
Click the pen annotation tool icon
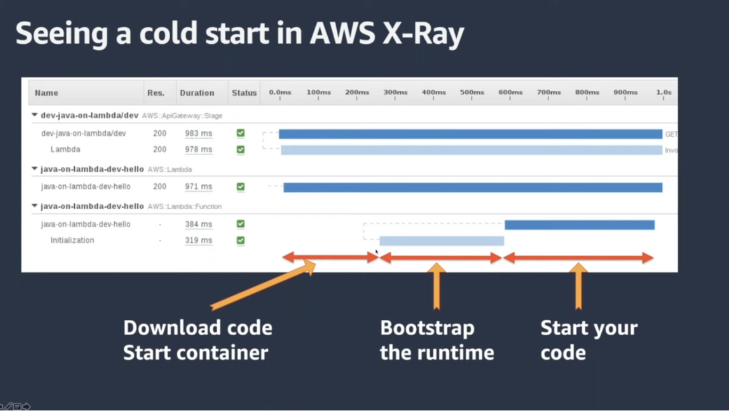(x=9, y=407)
